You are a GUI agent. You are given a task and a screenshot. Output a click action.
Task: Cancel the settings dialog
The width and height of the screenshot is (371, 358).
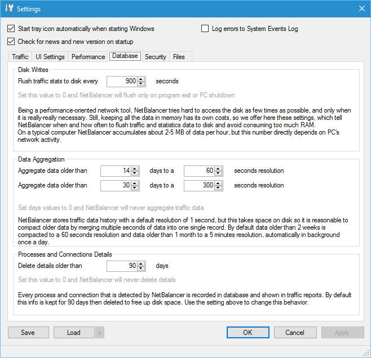[x=295, y=333]
